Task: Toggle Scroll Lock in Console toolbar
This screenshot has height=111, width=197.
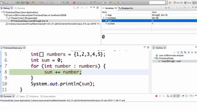Action: click(x=171, y=96)
